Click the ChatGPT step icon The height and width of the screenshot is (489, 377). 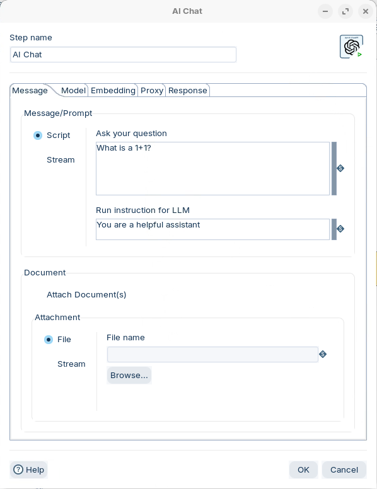tap(351, 47)
